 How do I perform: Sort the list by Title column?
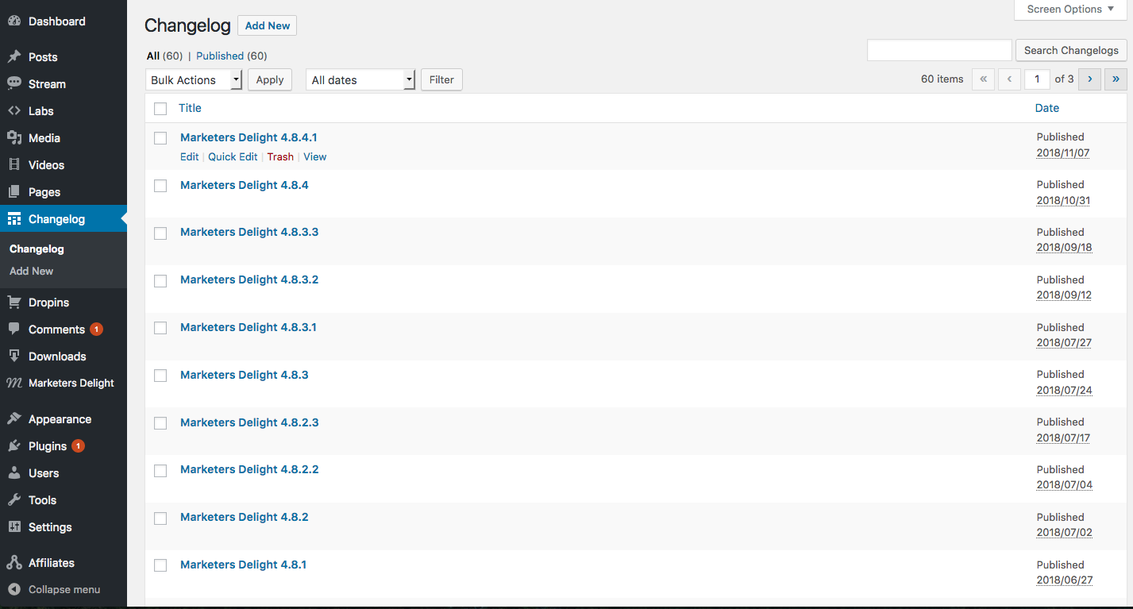[x=190, y=108]
